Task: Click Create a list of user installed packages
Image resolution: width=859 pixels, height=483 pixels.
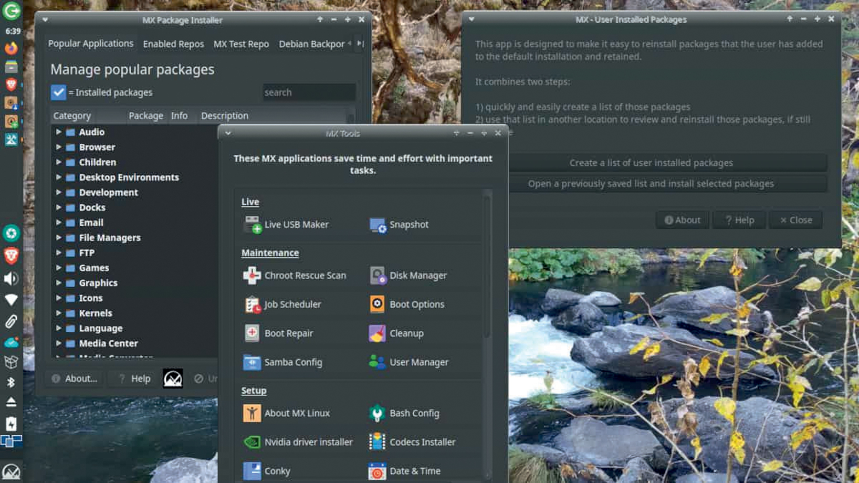Action: [651, 163]
